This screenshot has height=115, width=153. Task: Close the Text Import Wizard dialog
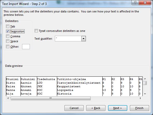(x=145, y=3)
